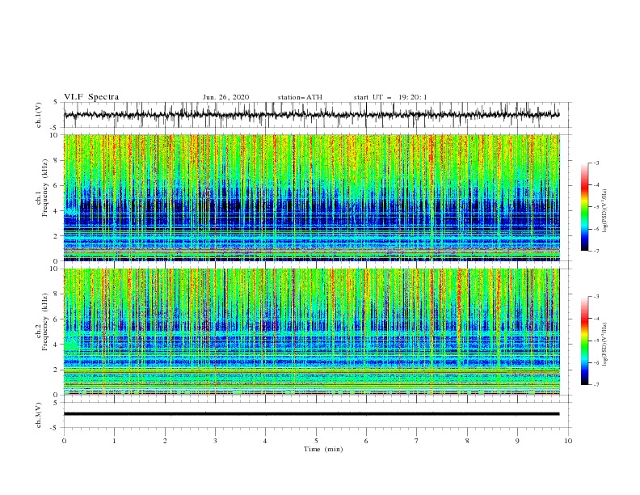Click the ch.1(V) axis label
This screenshot has height=495, width=640.
(39, 115)
